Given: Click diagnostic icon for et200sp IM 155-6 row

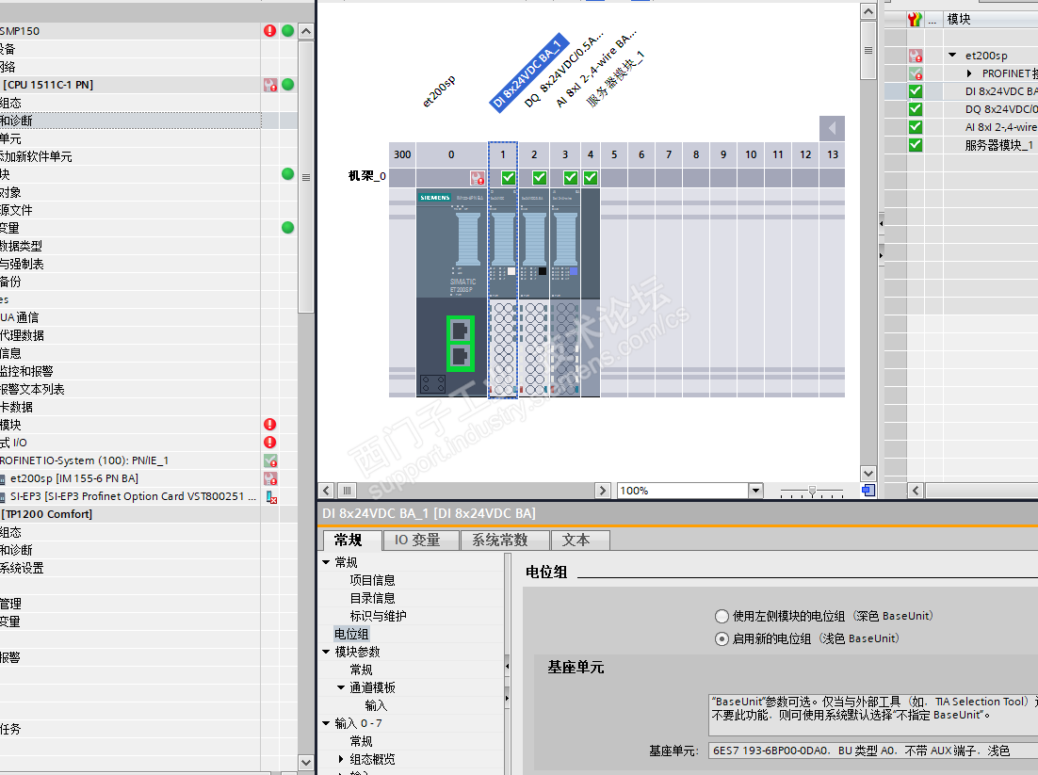Looking at the screenshot, I should (270, 478).
